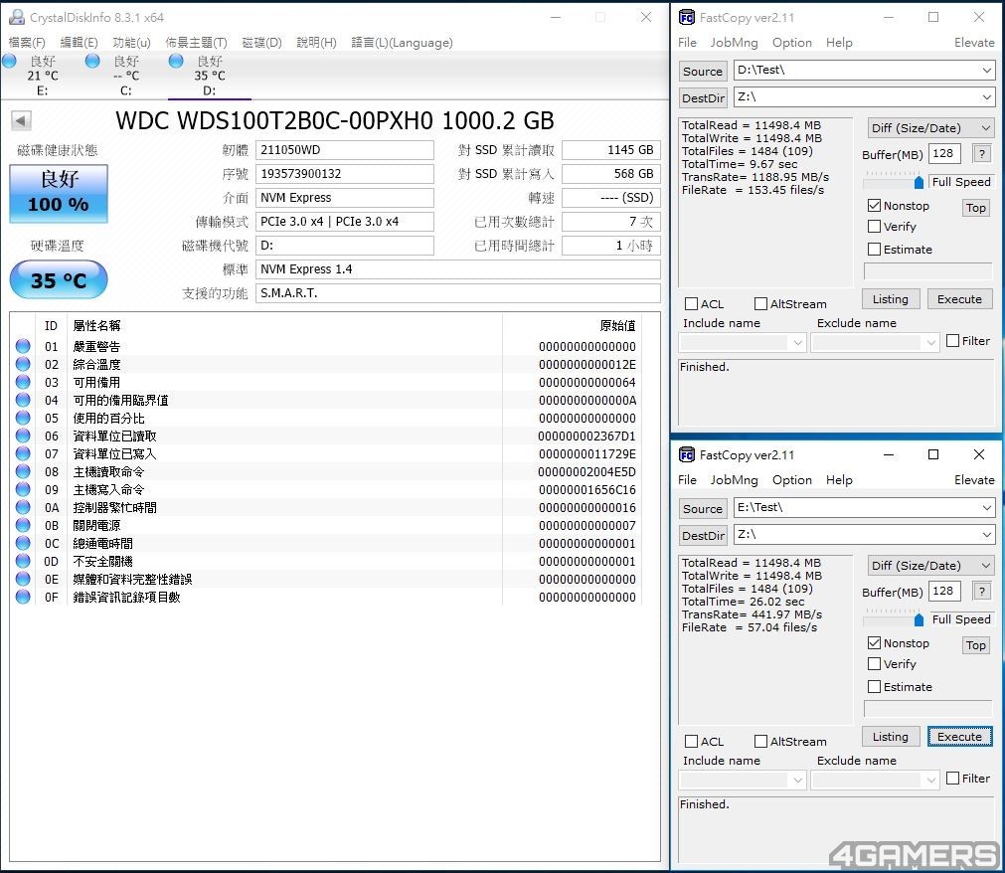The height and width of the screenshot is (873, 1005).
Task: Click Listing button in top FastCopy
Action: (x=890, y=299)
